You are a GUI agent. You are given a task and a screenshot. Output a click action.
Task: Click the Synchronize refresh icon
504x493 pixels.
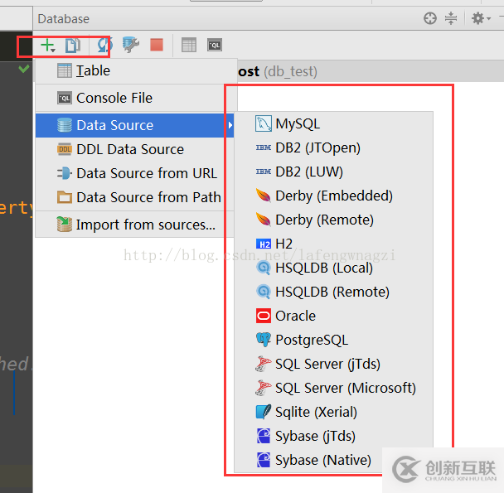(x=104, y=45)
